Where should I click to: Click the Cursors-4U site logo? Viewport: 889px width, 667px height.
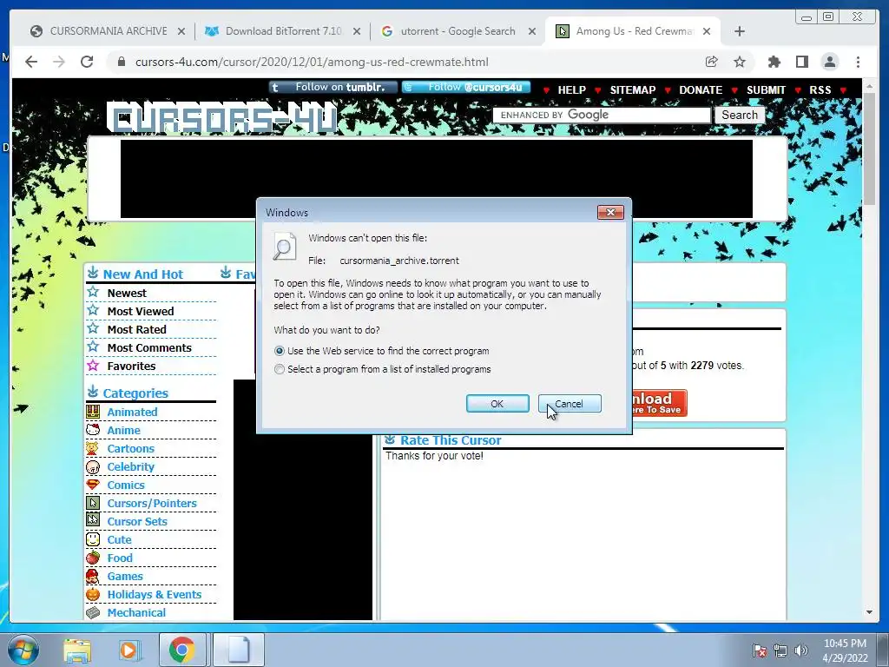point(222,118)
